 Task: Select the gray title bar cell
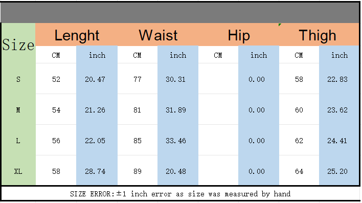(180, 12)
